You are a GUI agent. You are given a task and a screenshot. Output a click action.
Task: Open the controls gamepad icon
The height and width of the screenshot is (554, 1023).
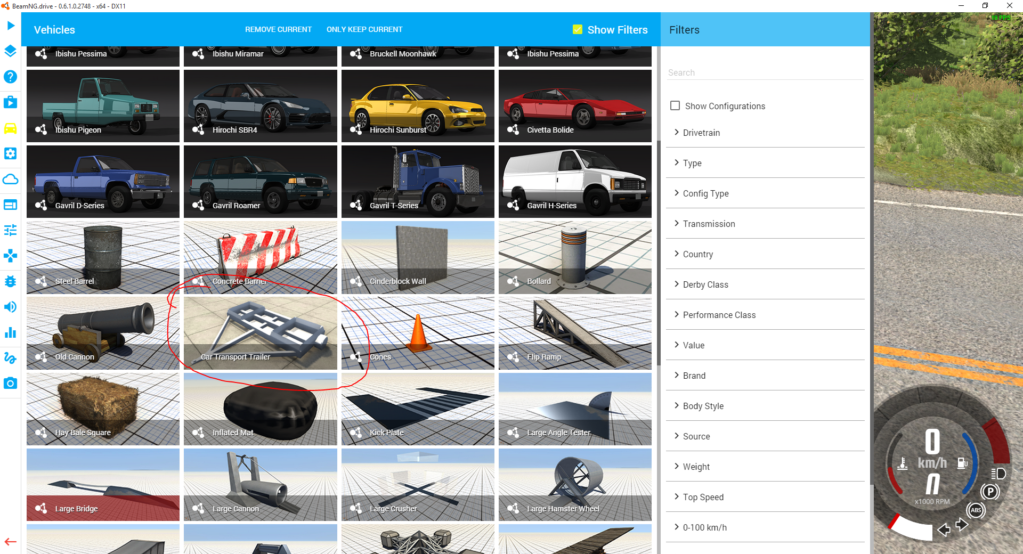[x=10, y=256]
